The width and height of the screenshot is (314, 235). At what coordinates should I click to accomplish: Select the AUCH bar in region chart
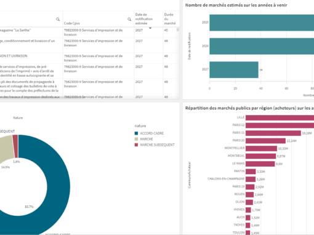click(248, 218)
